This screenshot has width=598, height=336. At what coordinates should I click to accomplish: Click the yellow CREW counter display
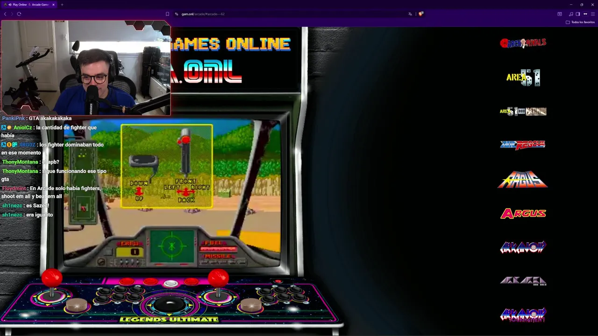131,252
